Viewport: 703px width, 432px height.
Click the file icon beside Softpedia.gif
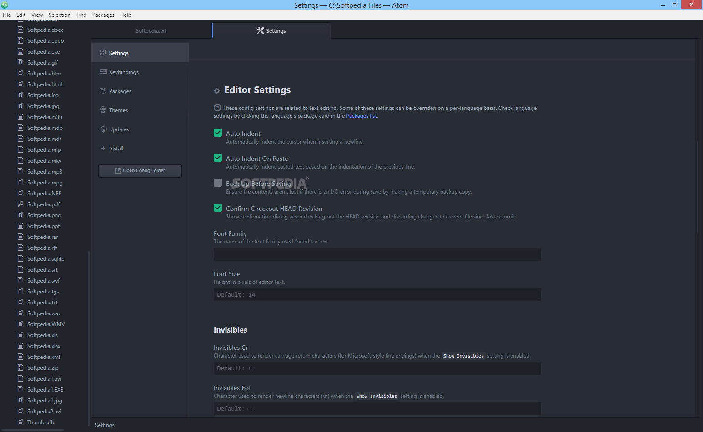click(x=20, y=62)
